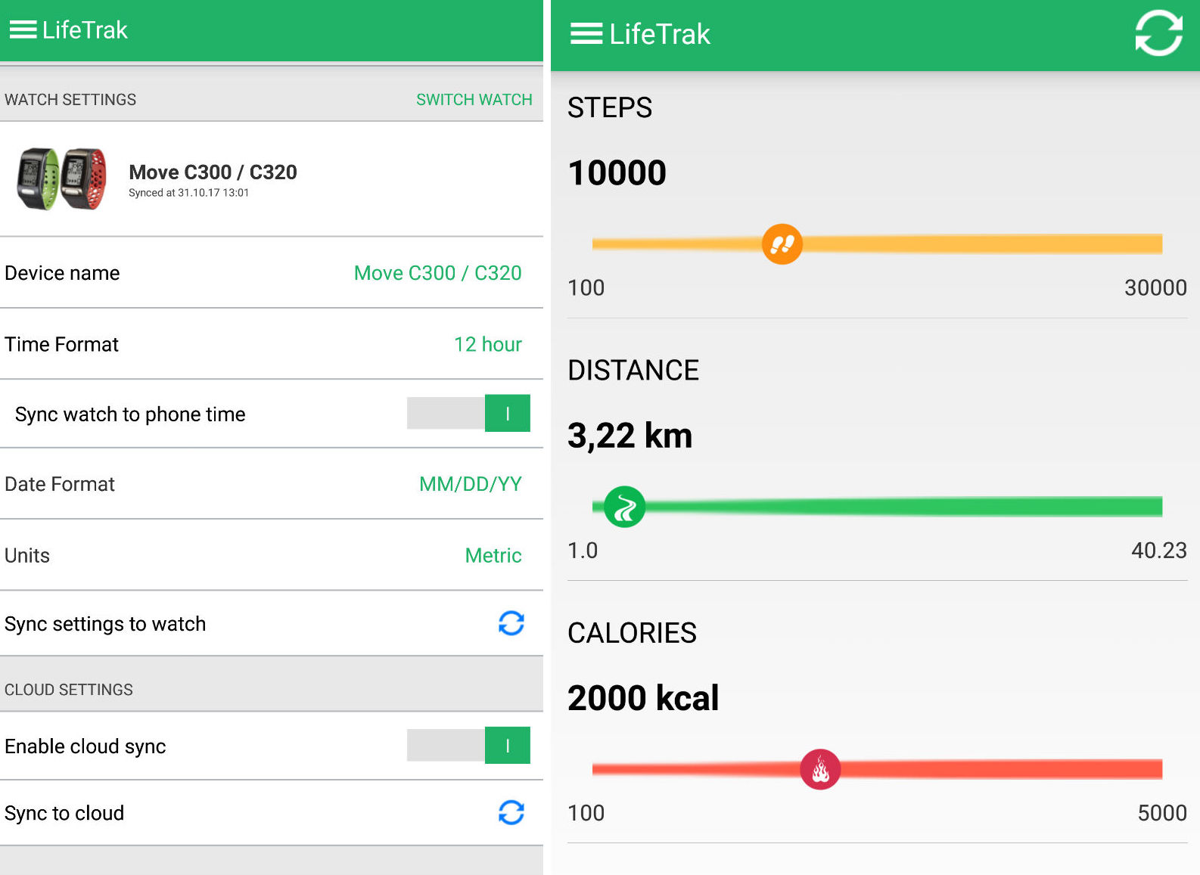1200x875 pixels.
Task: Tap the 40.23 maximum distance label
Action: pos(1158,550)
